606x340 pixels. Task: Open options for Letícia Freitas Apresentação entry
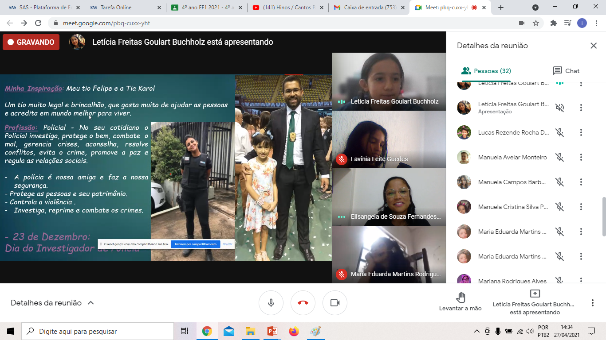(581, 108)
